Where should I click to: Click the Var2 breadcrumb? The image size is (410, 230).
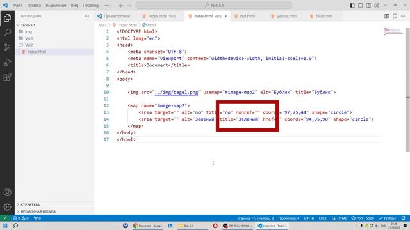102,25
